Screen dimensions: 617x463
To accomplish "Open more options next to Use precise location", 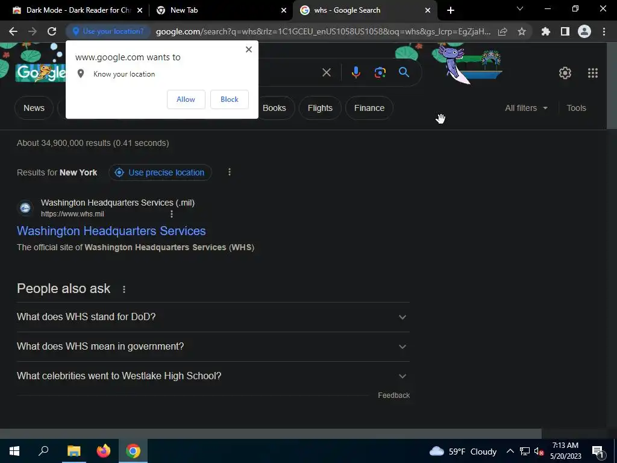I will pos(230,172).
